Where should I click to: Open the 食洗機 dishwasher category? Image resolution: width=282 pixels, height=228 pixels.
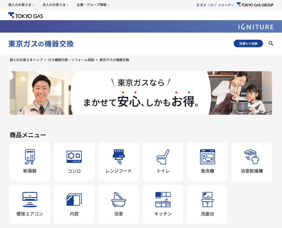point(207,161)
